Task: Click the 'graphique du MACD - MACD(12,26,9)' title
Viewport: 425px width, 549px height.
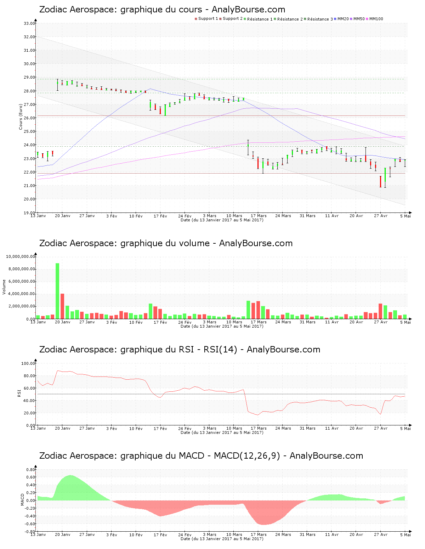Action: click(x=201, y=456)
